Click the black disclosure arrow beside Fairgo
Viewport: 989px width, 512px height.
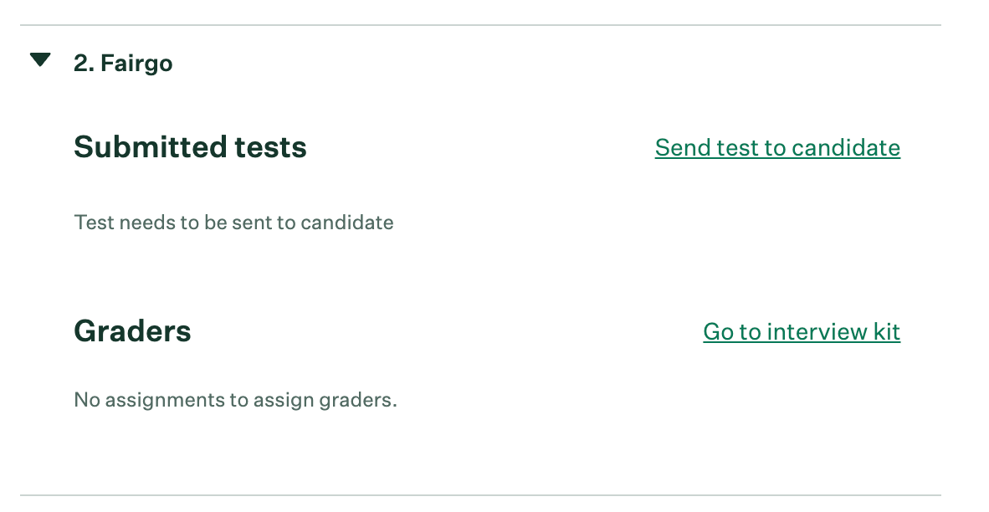(x=40, y=60)
